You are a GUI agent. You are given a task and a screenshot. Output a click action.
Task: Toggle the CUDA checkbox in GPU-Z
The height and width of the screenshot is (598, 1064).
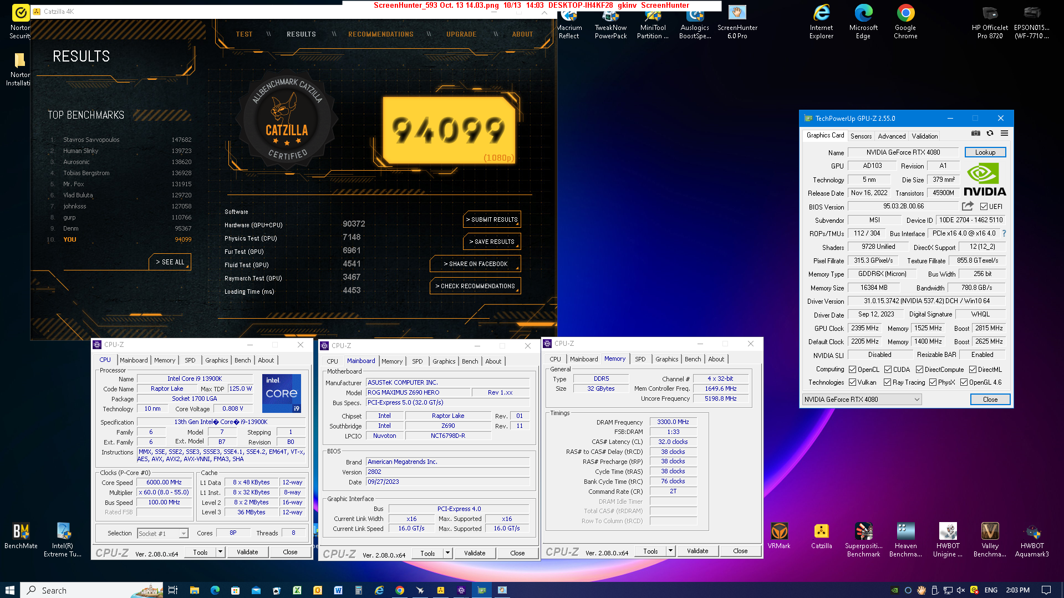[888, 370]
